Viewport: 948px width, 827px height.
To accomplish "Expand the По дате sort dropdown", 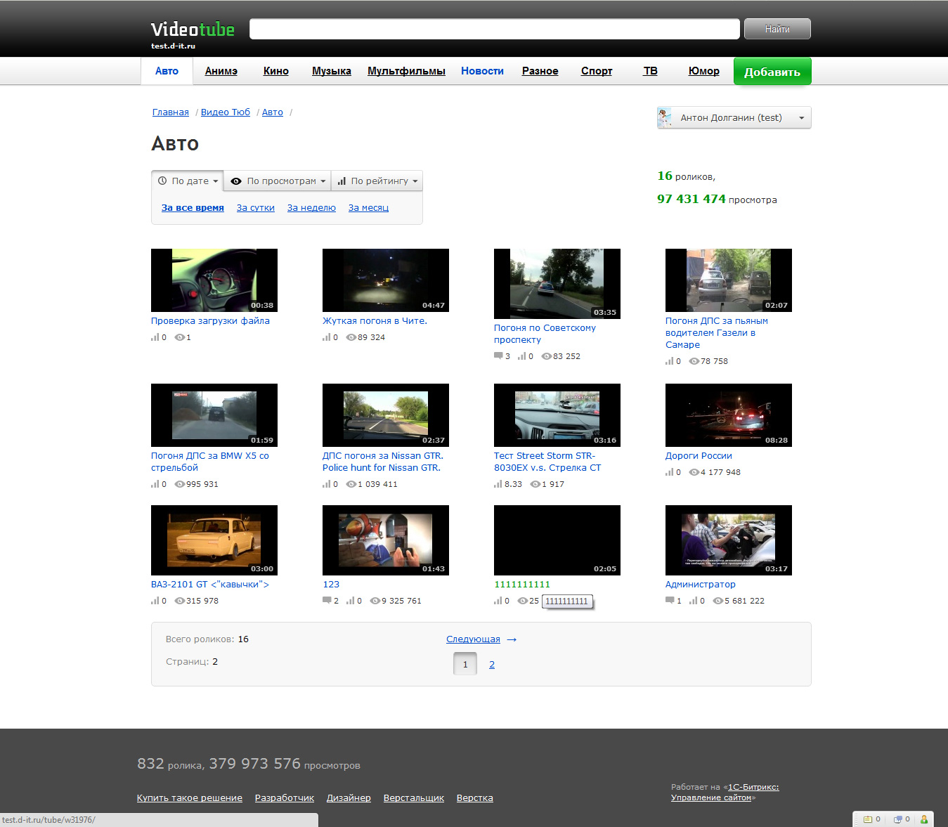I will click(188, 181).
